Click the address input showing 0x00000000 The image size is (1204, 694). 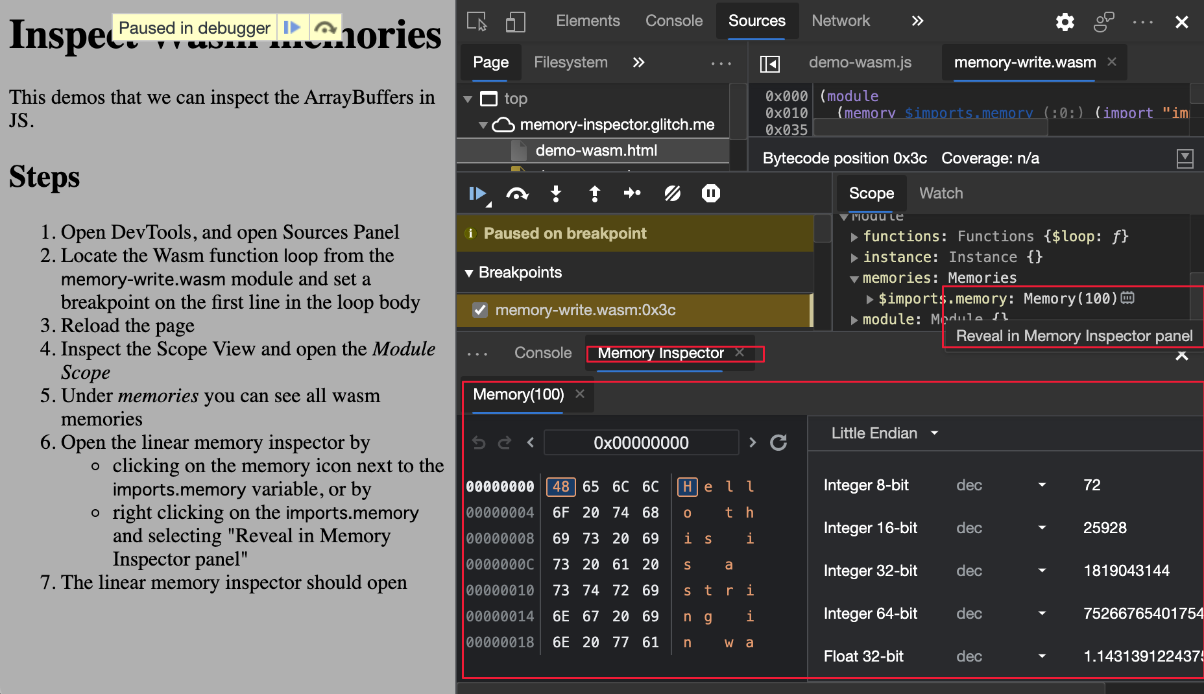coord(641,442)
